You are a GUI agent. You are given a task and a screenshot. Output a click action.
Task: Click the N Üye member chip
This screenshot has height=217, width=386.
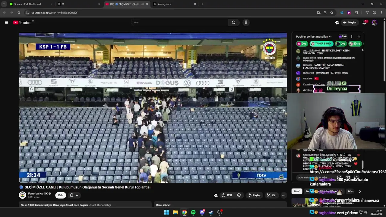coord(302,44)
